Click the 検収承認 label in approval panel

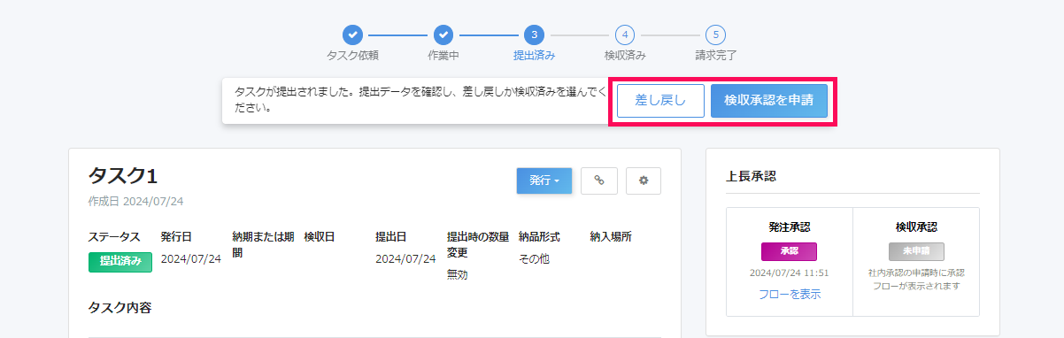(x=916, y=227)
